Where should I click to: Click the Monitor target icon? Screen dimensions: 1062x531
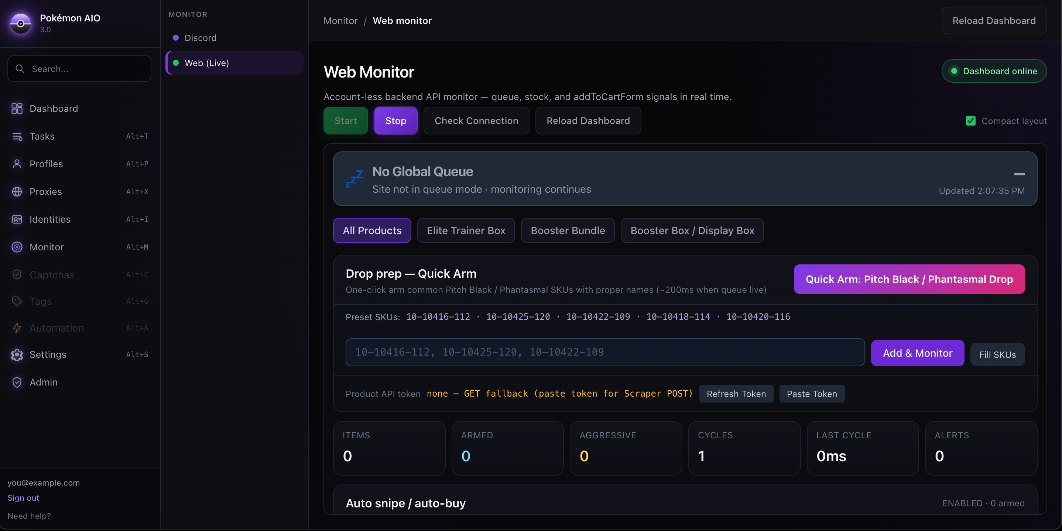(17, 247)
